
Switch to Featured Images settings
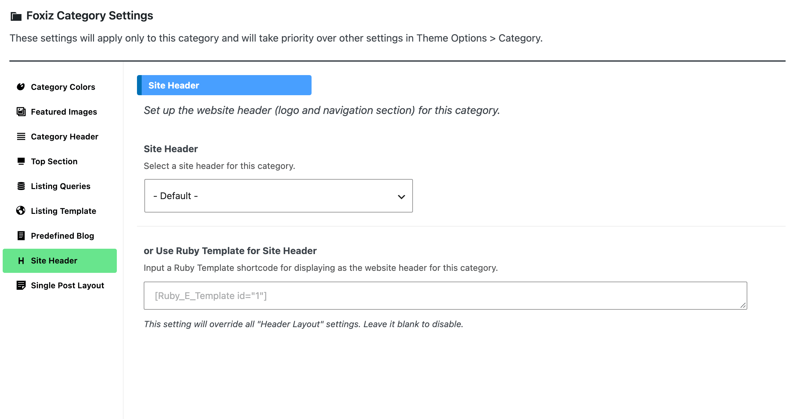point(60,112)
